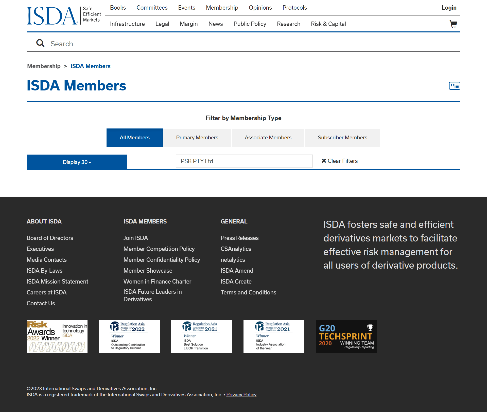487x412 pixels.
Task: Open ISDA Mission Statement link
Action: 58,282
